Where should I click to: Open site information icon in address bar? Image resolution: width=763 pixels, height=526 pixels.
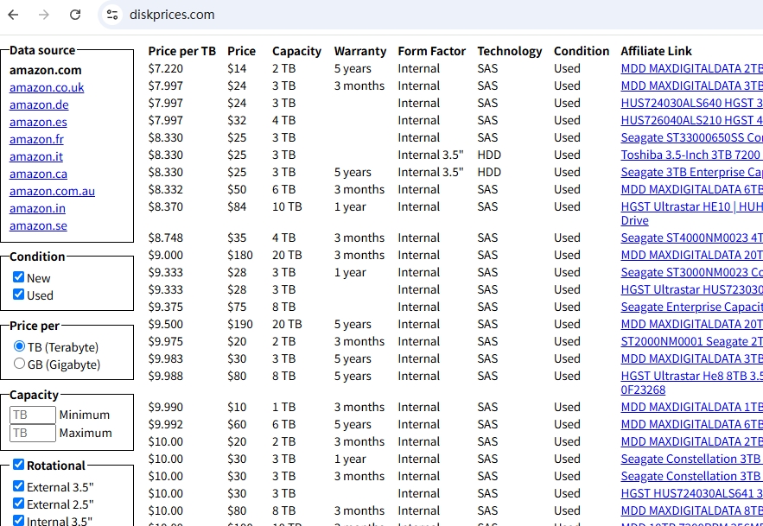112,15
